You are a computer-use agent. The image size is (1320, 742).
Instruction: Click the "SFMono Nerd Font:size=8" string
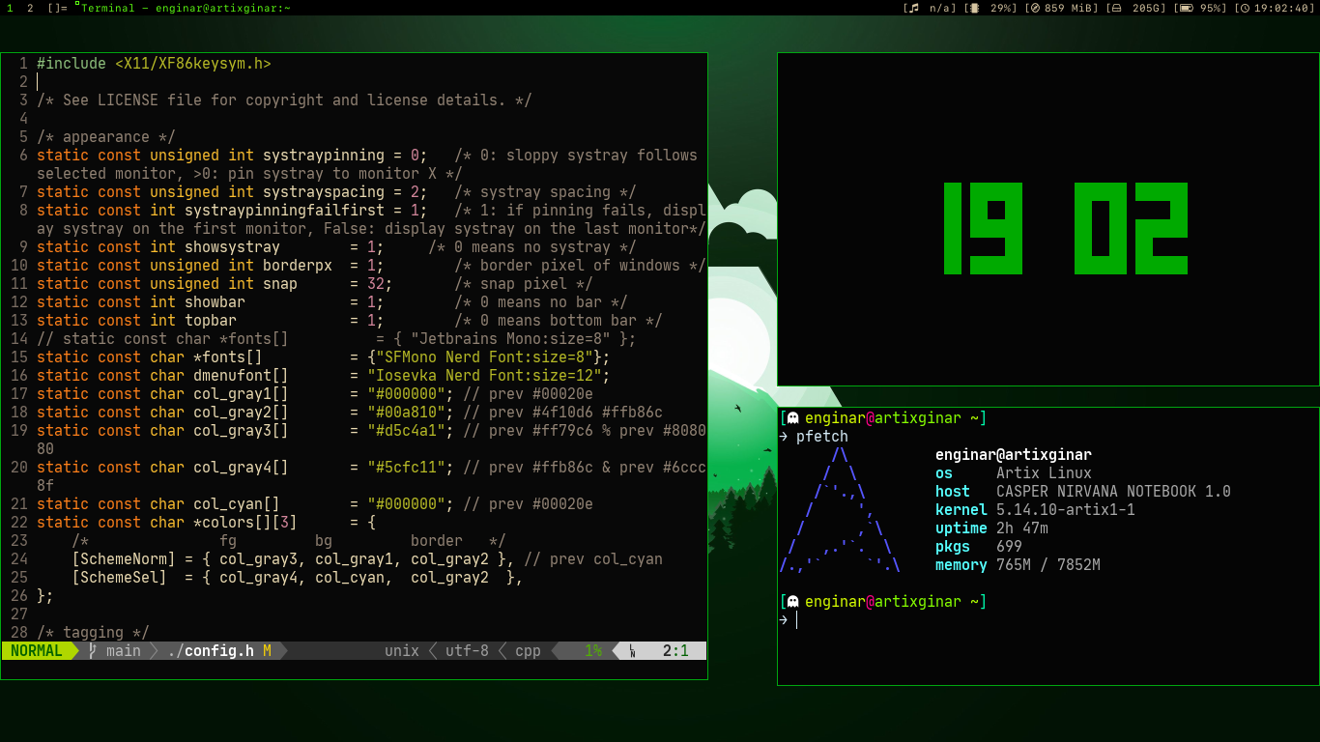[x=484, y=357]
